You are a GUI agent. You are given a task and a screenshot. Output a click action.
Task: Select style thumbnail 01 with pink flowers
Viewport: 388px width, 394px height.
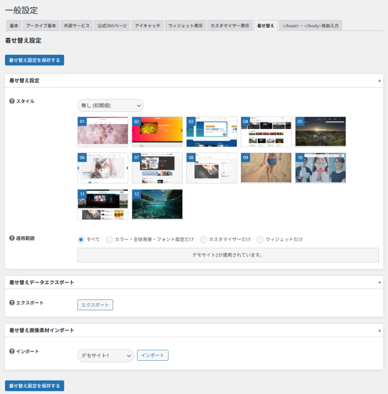[103, 131]
